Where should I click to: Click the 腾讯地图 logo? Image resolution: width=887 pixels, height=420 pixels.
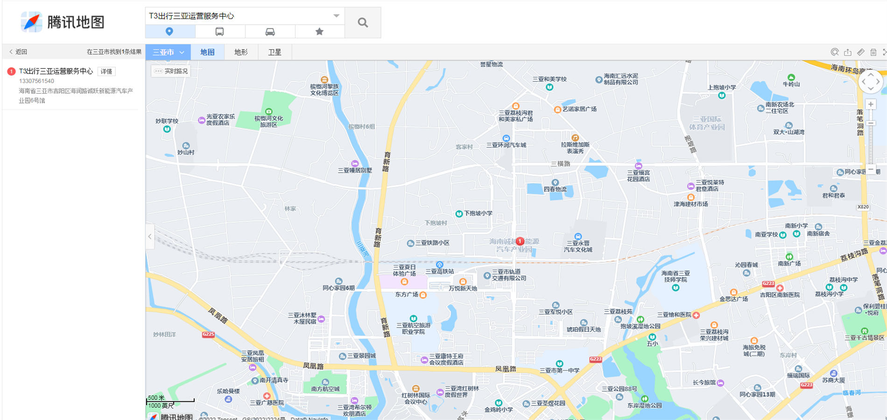pyautogui.click(x=63, y=22)
